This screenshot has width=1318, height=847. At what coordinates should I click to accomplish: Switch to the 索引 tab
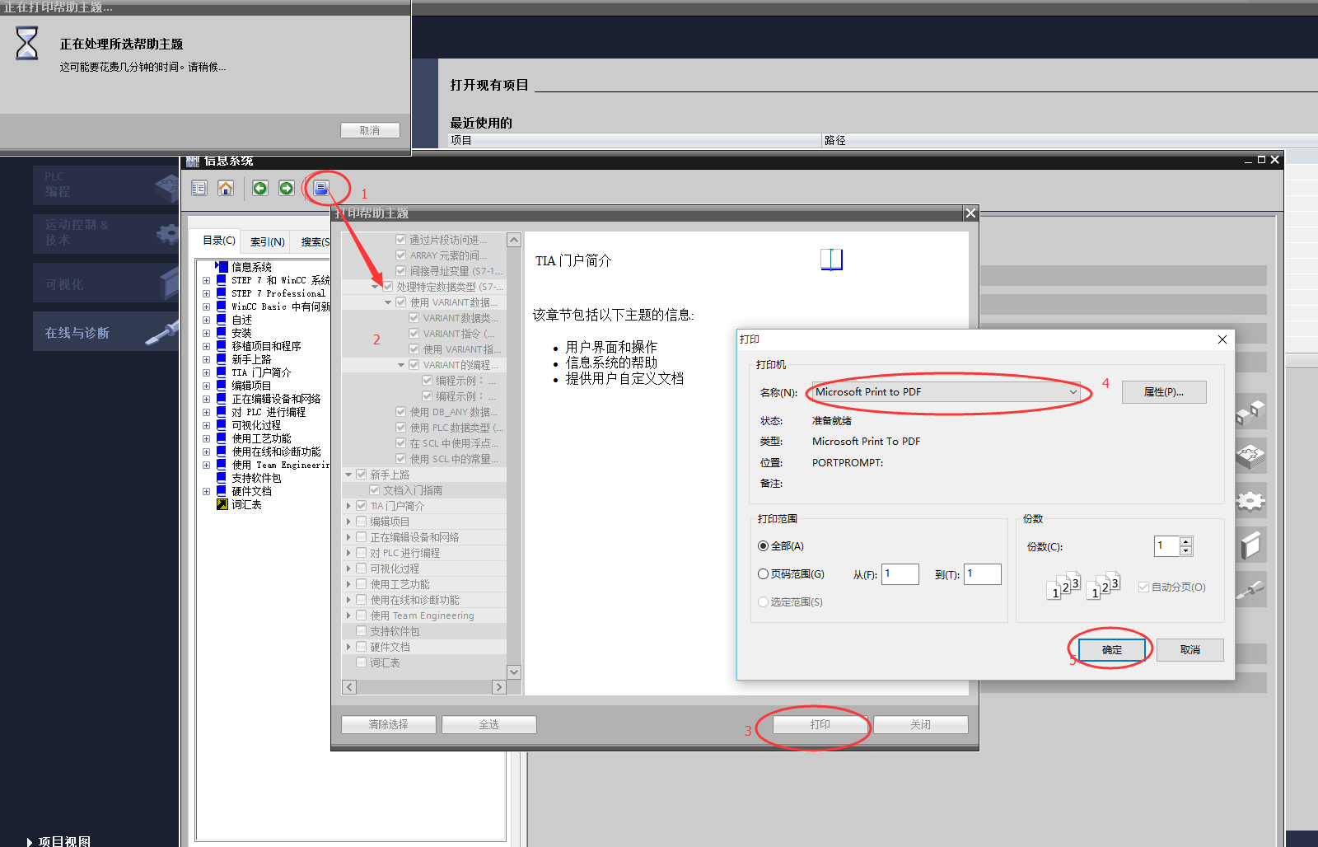coord(268,242)
